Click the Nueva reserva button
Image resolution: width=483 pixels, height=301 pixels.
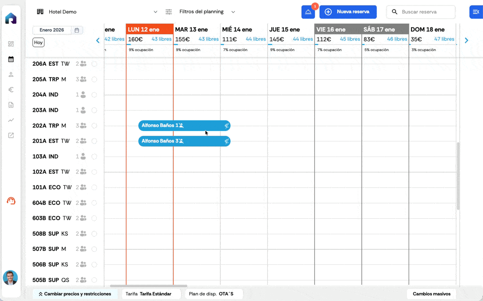pyautogui.click(x=348, y=12)
